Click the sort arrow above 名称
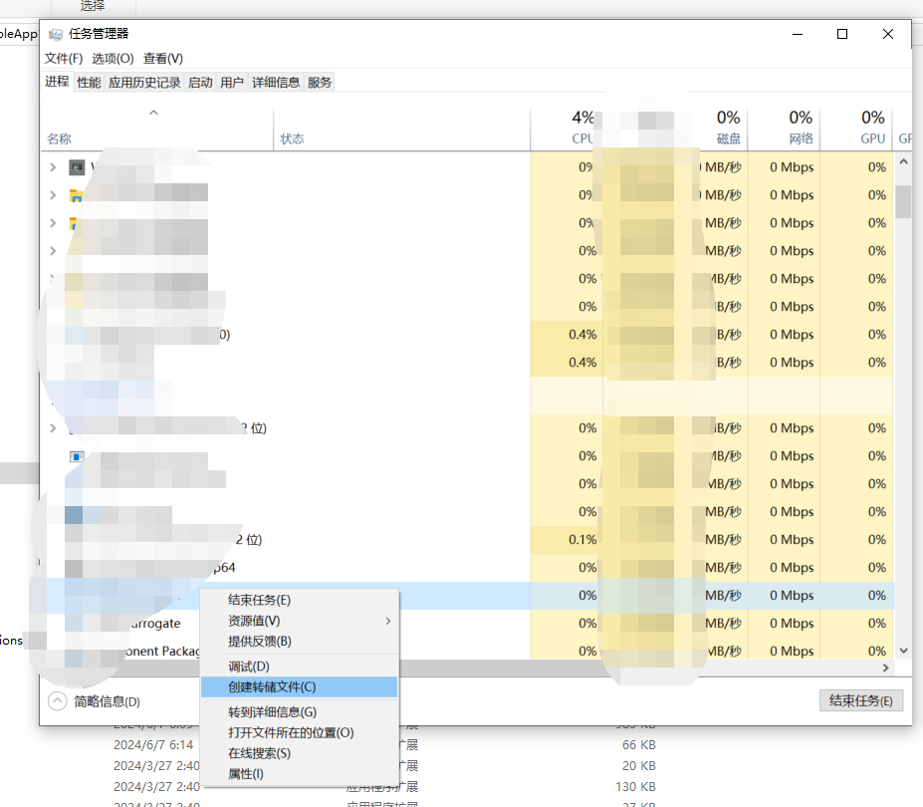Image resolution: width=923 pixels, height=807 pixels. [153, 112]
